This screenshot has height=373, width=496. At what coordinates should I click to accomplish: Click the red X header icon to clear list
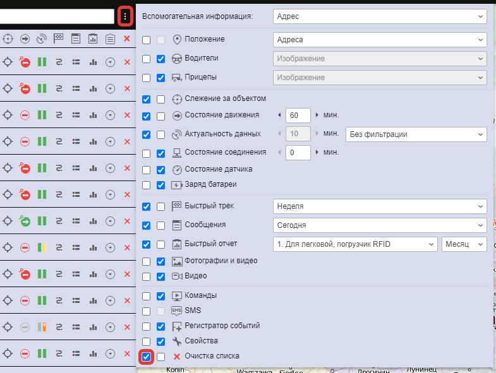click(x=127, y=38)
